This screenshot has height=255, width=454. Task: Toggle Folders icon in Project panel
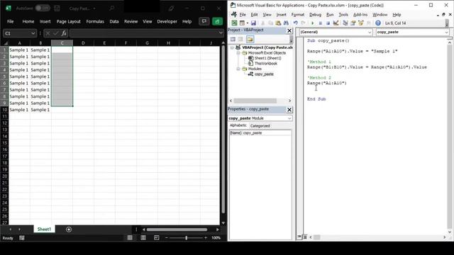[x=250, y=39]
